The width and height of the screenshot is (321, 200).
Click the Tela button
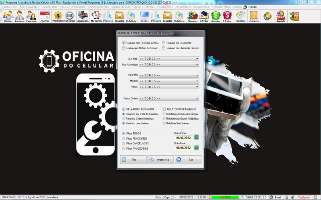[133, 160]
